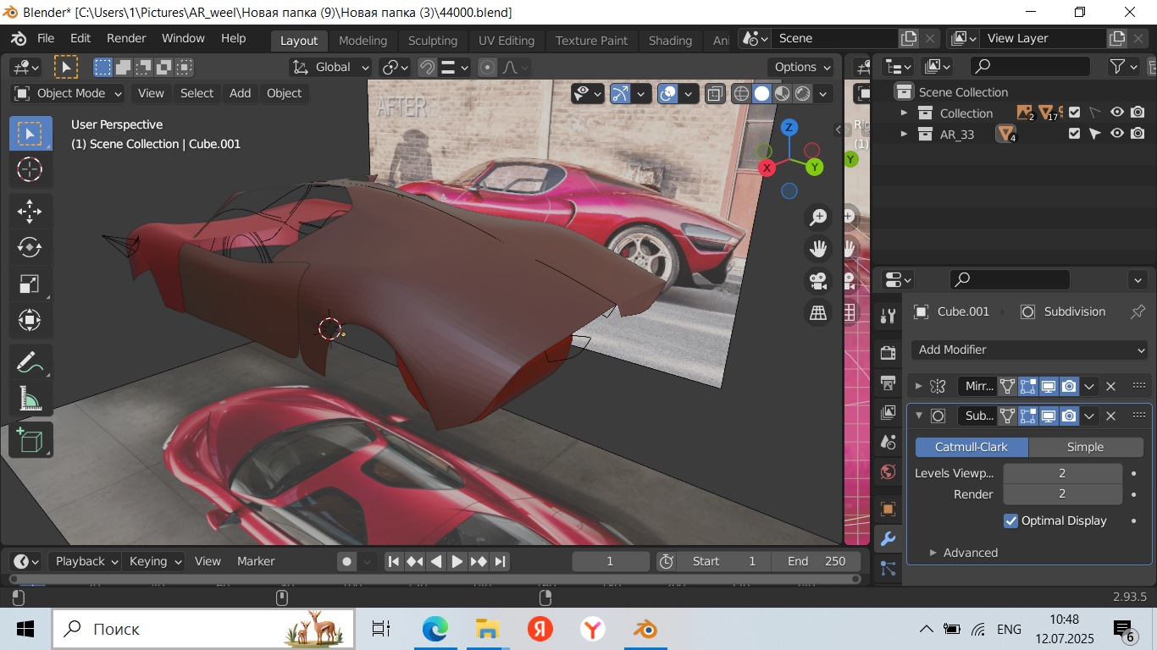Open Modifier properties wrench tab
This screenshot has width=1157, height=650.
pos(888,539)
